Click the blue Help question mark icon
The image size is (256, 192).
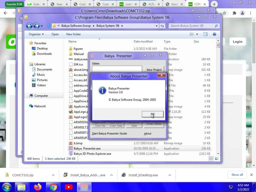(x=214, y=34)
